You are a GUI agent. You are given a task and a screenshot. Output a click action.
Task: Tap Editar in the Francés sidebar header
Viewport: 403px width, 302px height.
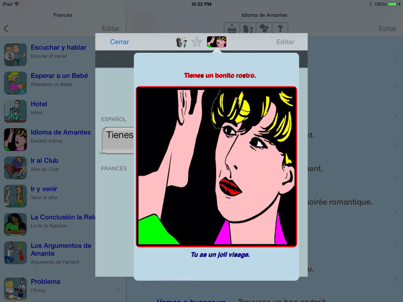point(111,29)
